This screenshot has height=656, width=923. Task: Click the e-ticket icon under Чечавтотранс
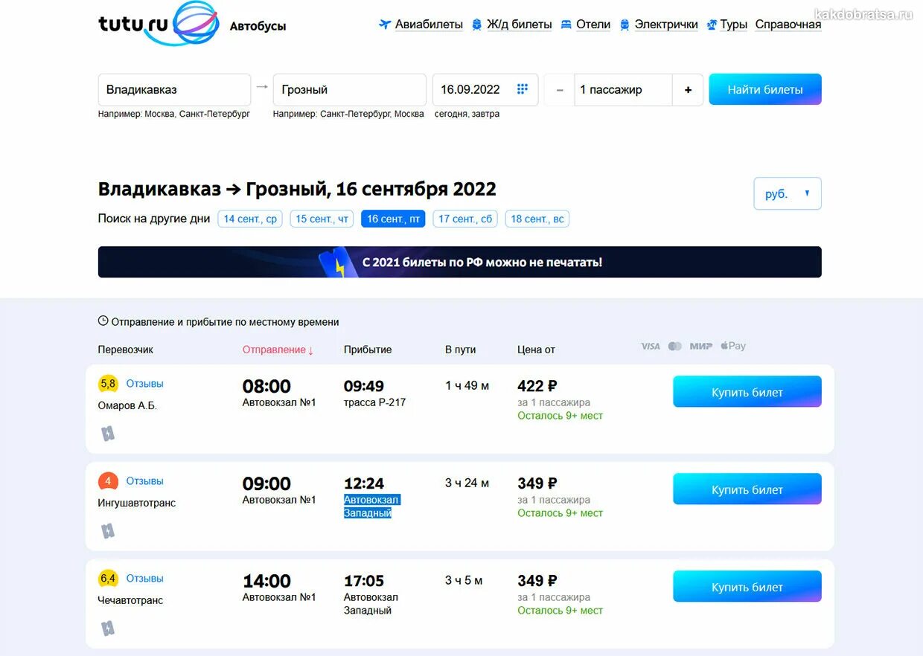(108, 628)
